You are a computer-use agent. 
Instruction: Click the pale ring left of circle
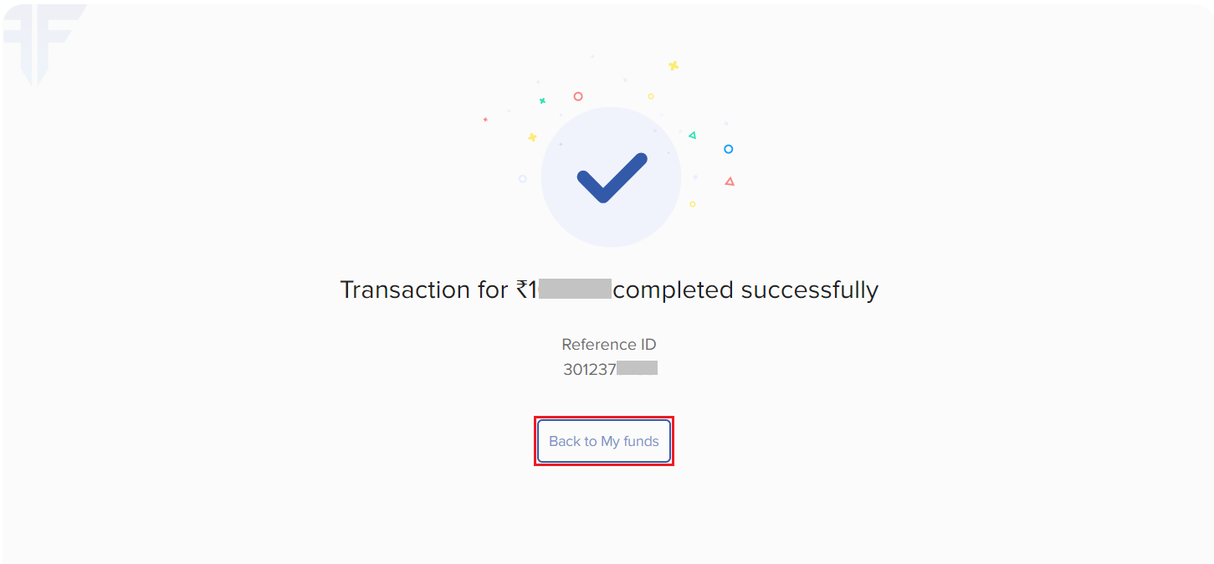coord(522,178)
